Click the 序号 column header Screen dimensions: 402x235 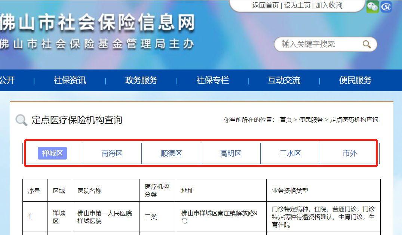(x=34, y=191)
